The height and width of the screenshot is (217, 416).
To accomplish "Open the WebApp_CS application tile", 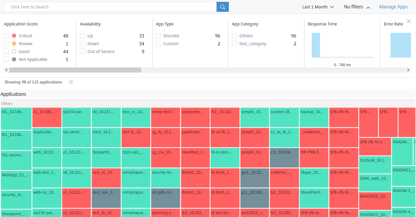I will coord(16,180).
